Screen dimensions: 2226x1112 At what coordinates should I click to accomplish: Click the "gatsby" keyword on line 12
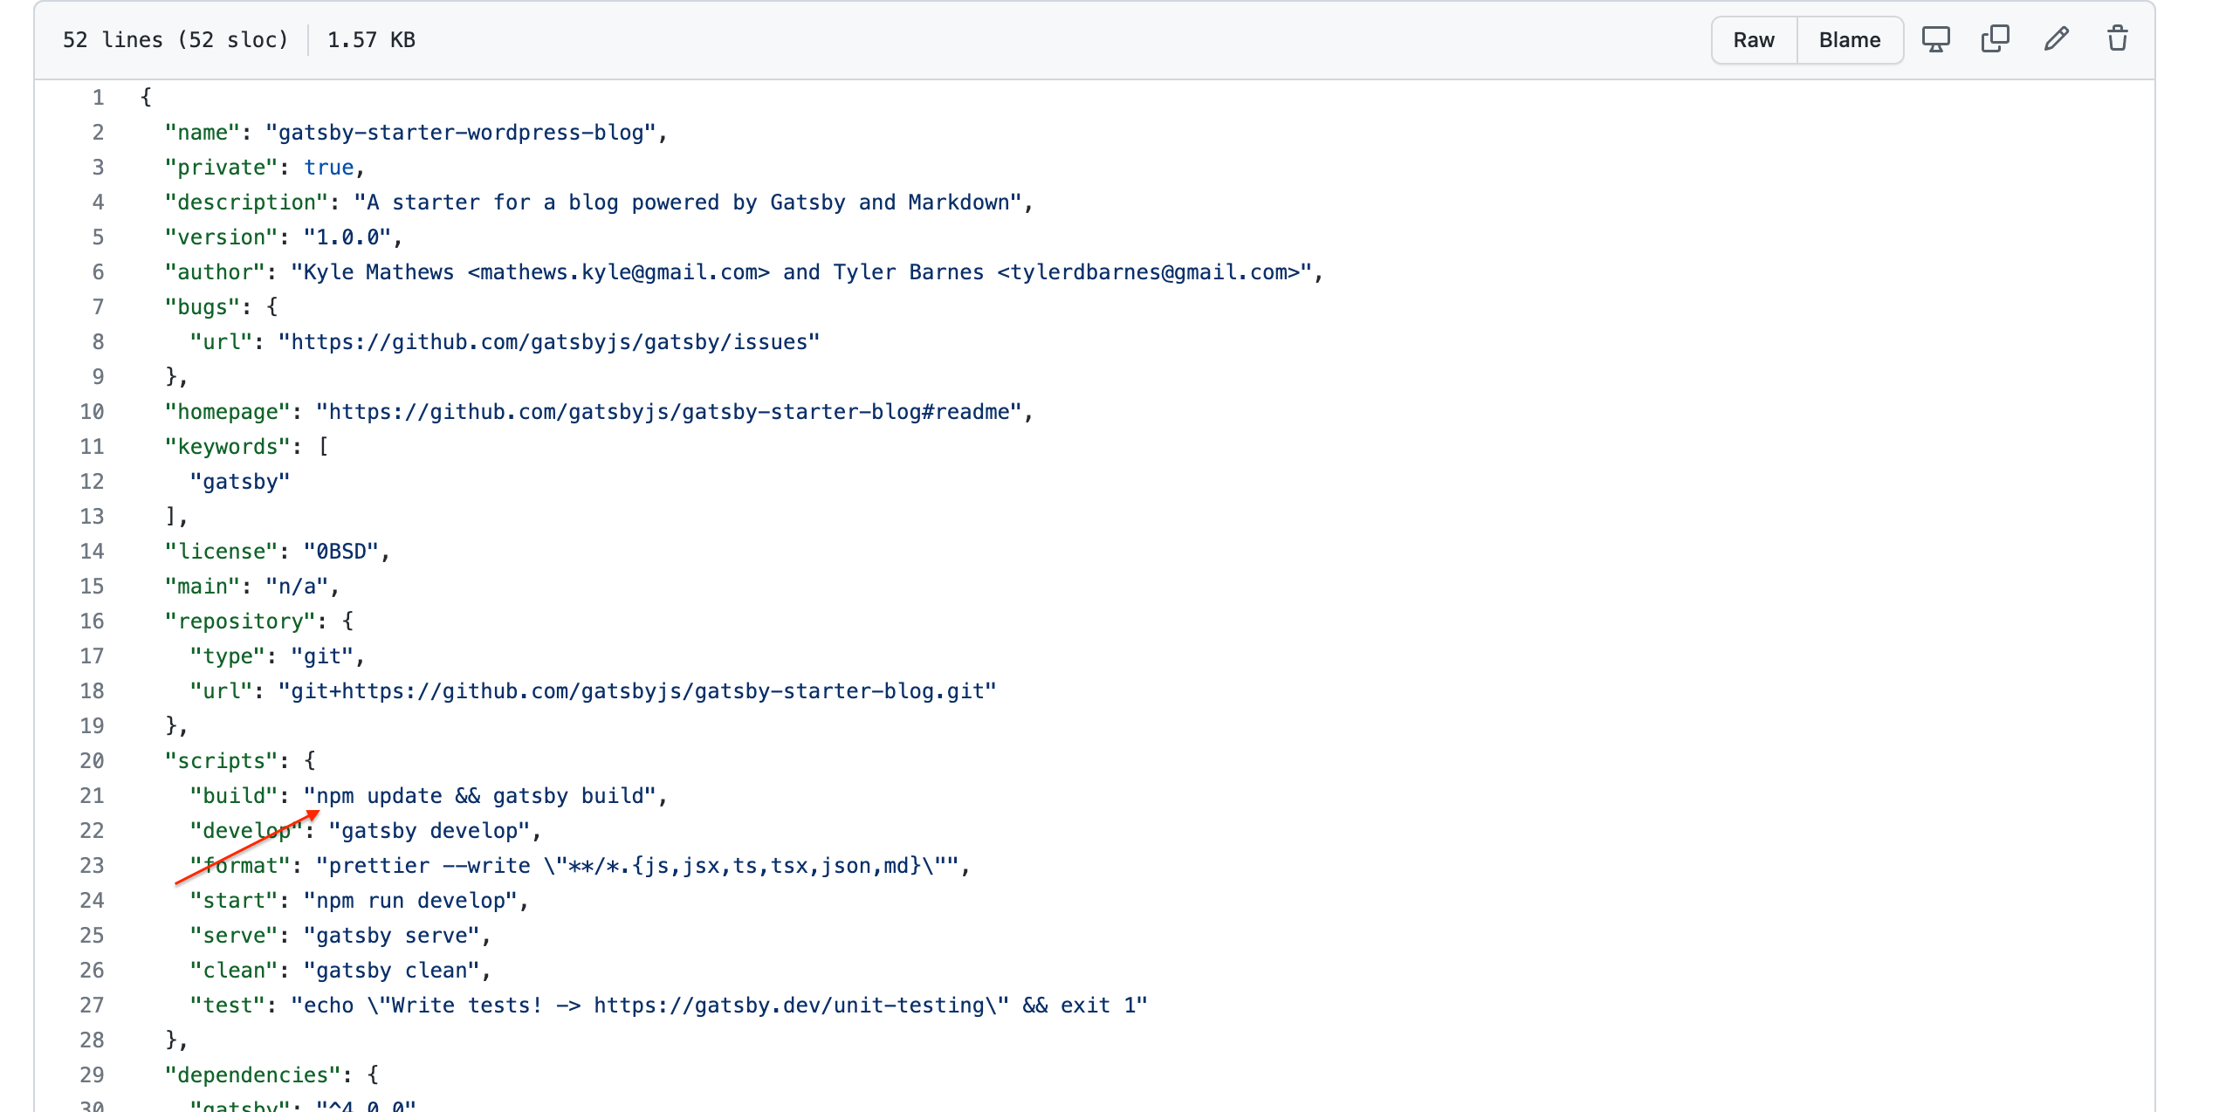click(x=240, y=482)
